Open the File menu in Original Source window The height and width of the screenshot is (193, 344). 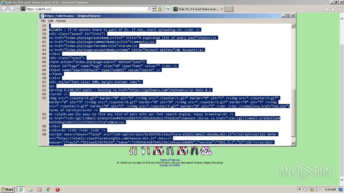(43, 21)
